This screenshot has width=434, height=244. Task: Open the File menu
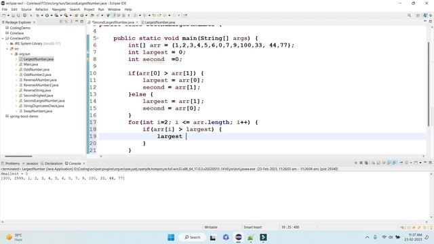click(x=5, y=9)
